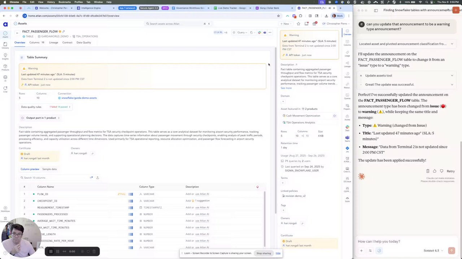This screenshot has height=259, width=462.
Task: Switch to the Columns tab
Action: (x=36, y=42)
